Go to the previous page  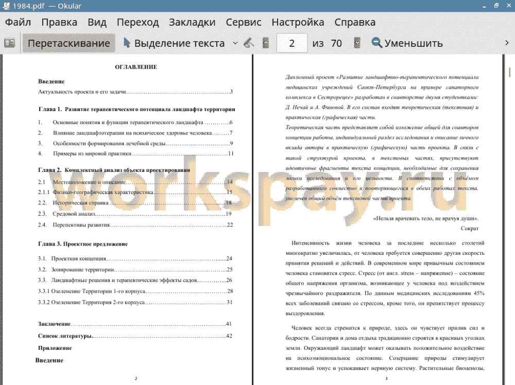[266, 43]
